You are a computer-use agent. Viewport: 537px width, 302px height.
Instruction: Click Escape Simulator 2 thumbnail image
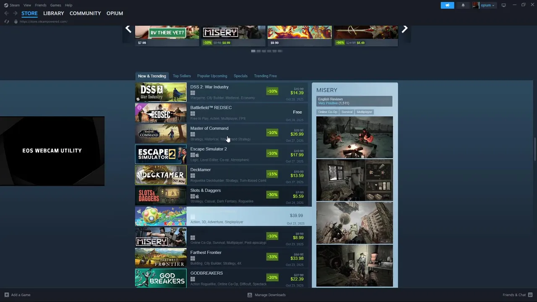coord(161,154)
